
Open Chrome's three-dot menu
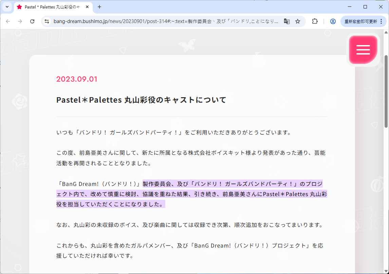click(381, 21)
